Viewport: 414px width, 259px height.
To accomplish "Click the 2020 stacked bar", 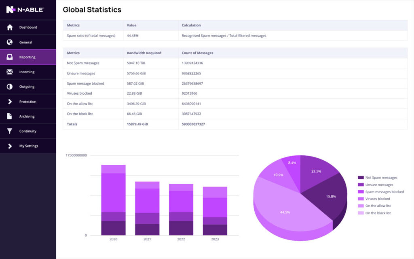I will (x=113, y=200).
